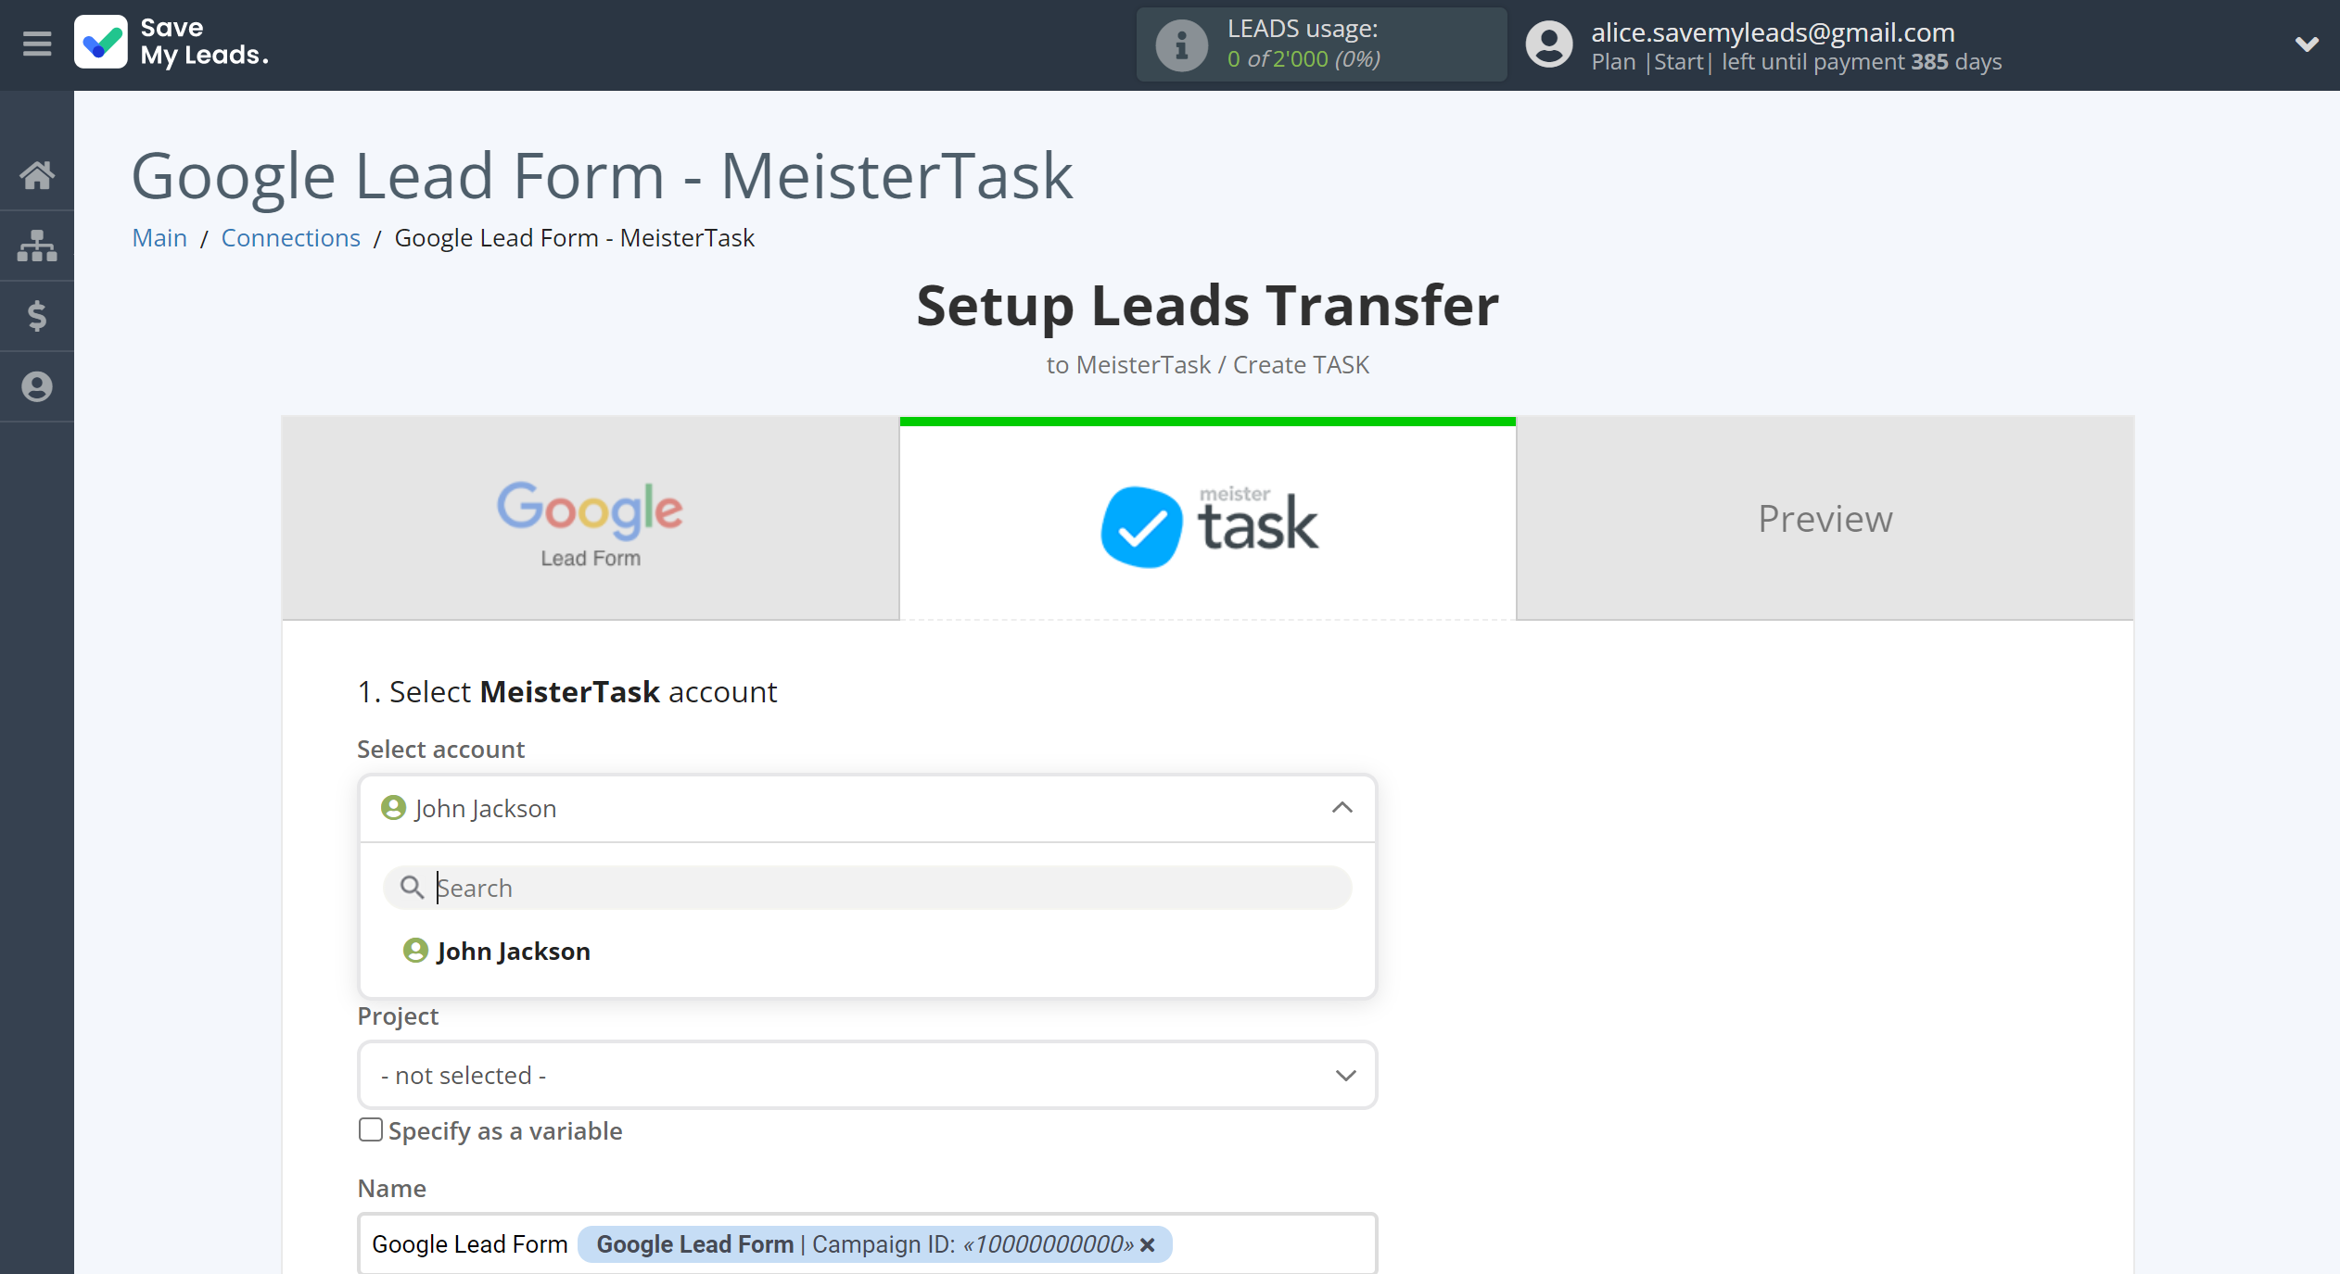Click the LEADS usage info icon
Screen dimensions: 2340x1274
coord(1181,44)
